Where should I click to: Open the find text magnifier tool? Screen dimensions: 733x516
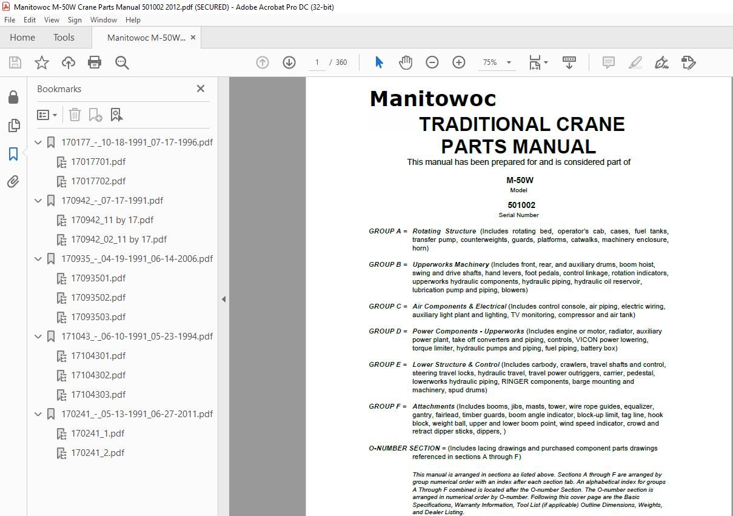pos(122,62)
